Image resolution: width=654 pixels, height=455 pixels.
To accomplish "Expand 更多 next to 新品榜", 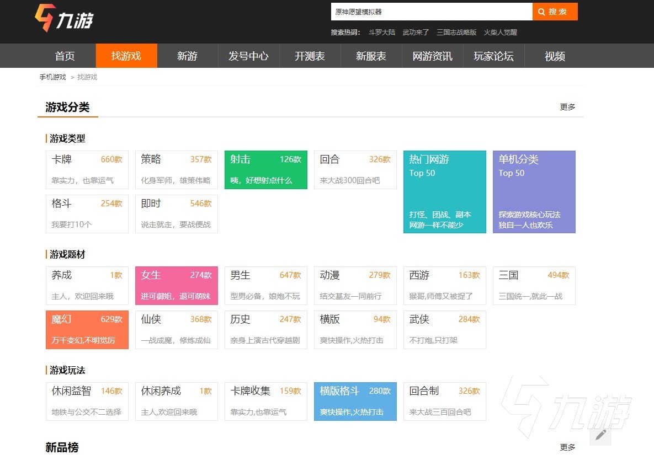I will pos(567,447).
